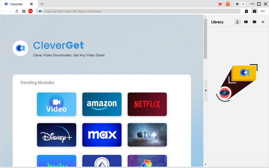Show recorded videos tab in Library
The image size is (269, 168).
255,22
